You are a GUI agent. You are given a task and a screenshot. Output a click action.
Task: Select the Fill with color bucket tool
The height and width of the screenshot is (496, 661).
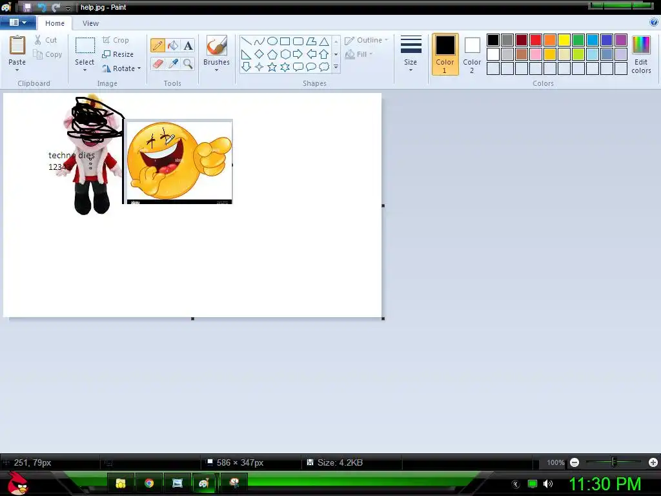(173, 45)
